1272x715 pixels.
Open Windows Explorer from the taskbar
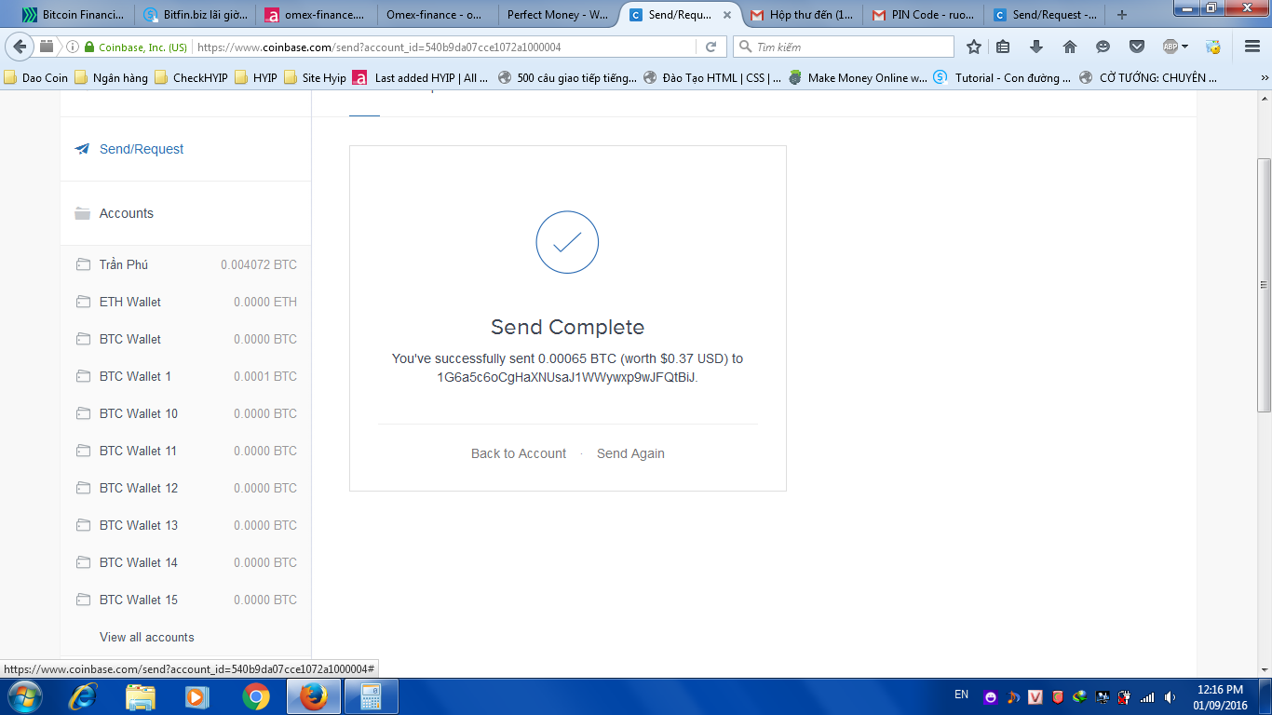(x=141, y=696)
